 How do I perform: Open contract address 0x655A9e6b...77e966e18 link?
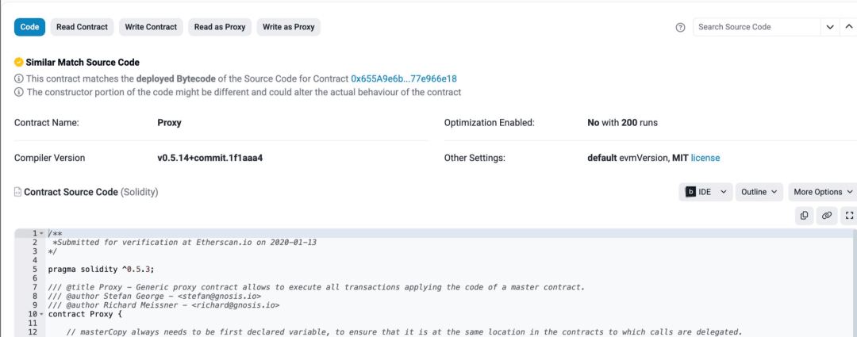[404, 79]
